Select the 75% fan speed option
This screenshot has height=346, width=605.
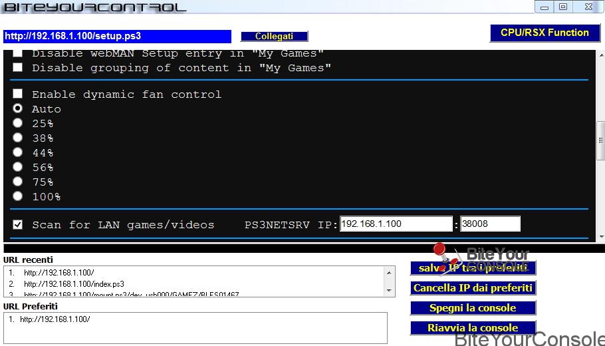pos(17,182)
